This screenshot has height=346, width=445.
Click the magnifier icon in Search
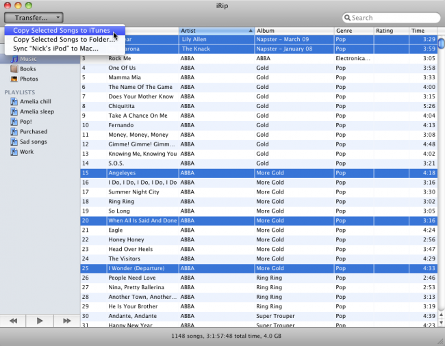(x=347, y=18)
